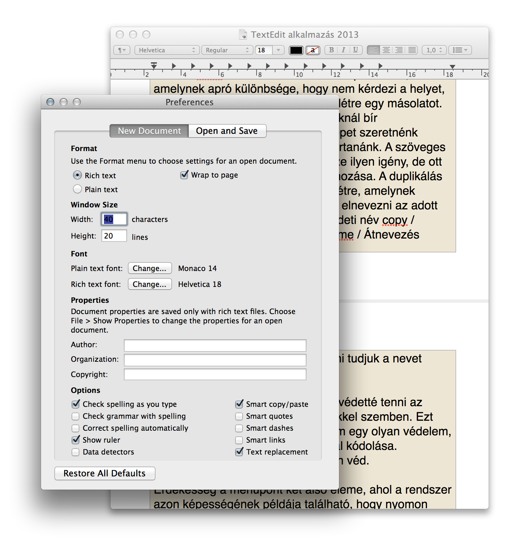Select the Plain text radio button
This screenshot has height=542, width=527.
pos(77,189)
